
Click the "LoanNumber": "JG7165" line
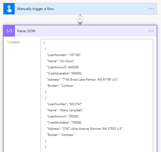[x=64, y=55]
